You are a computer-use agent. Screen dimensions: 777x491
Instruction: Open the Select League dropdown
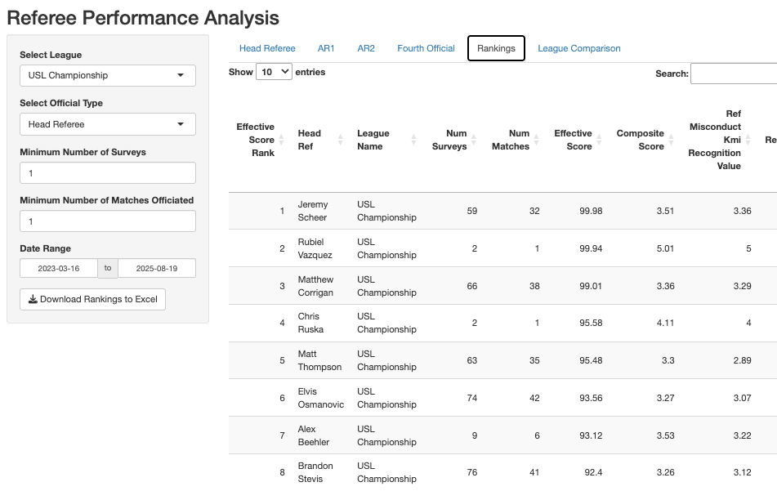pyautogui.click(x=108, y=75)
